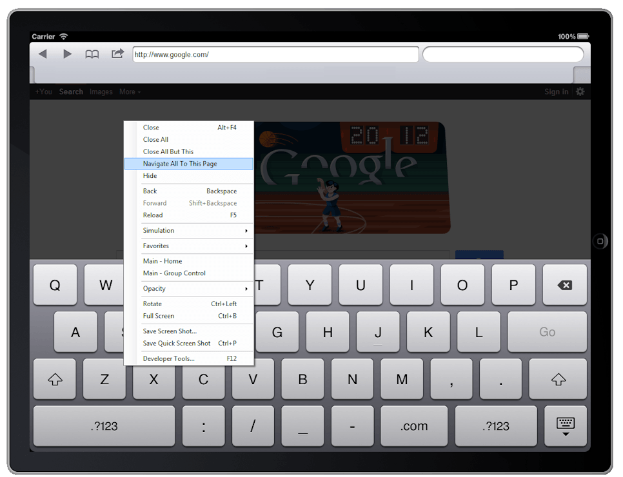Open bookmarks with the book icon
Screen dimensions: 623x477
(x=92, y=54)
